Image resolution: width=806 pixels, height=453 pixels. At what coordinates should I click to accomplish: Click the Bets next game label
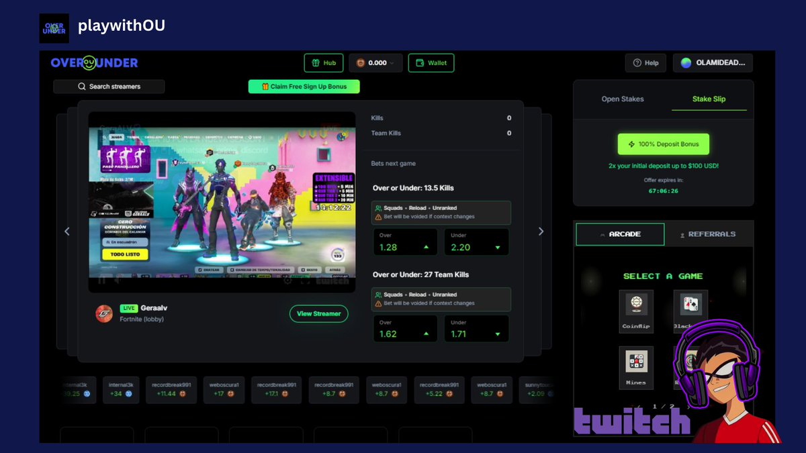tap(394, 164)
